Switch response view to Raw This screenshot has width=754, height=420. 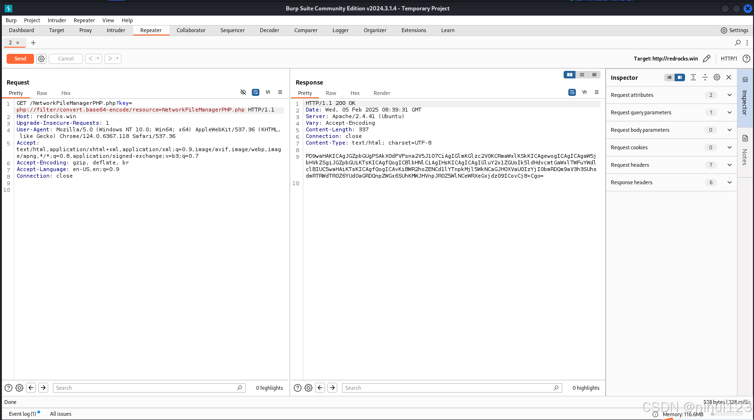pos(331,93)
